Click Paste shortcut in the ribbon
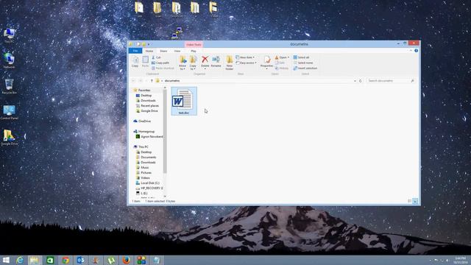471x265 pixels. point(163,68)
